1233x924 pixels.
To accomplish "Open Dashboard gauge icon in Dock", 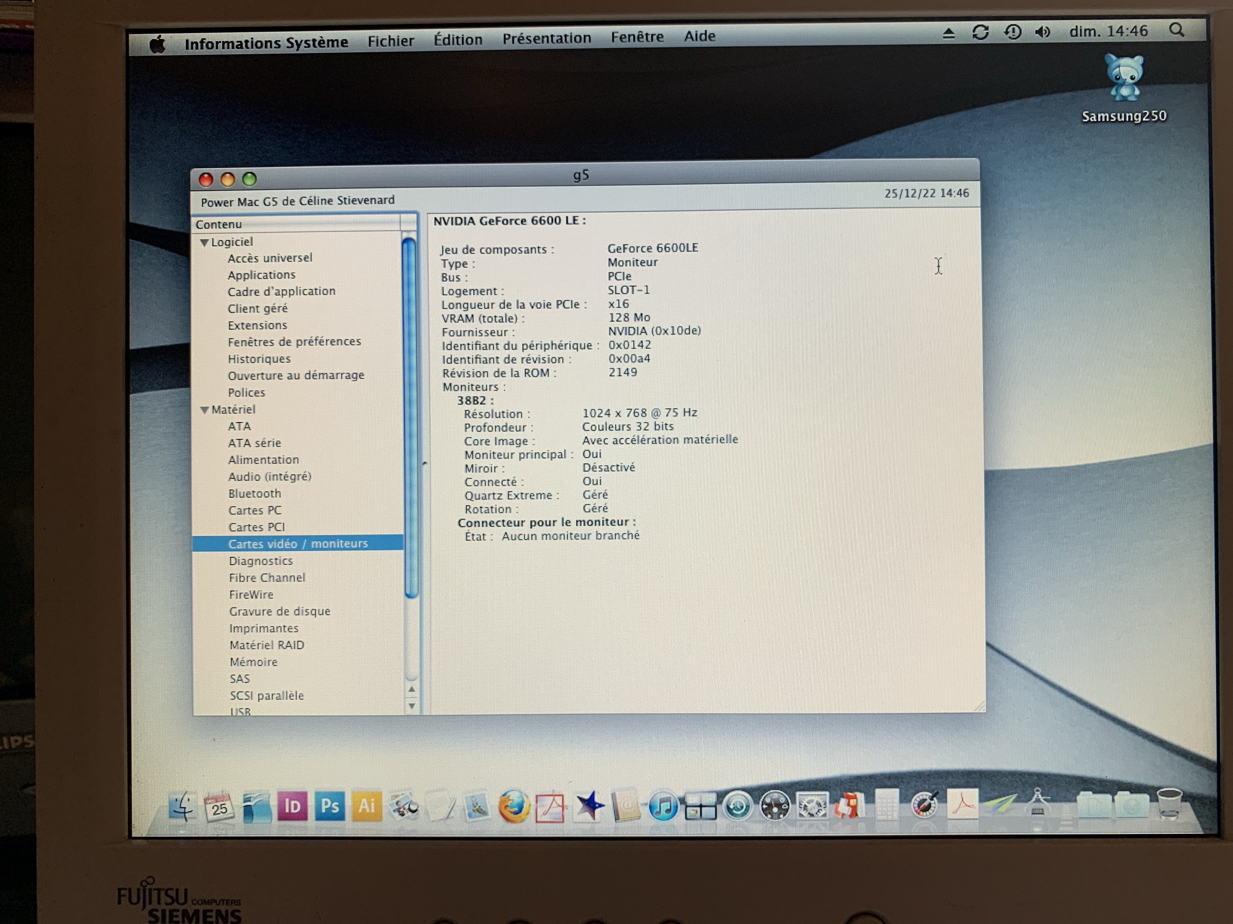I will (775, 806).
